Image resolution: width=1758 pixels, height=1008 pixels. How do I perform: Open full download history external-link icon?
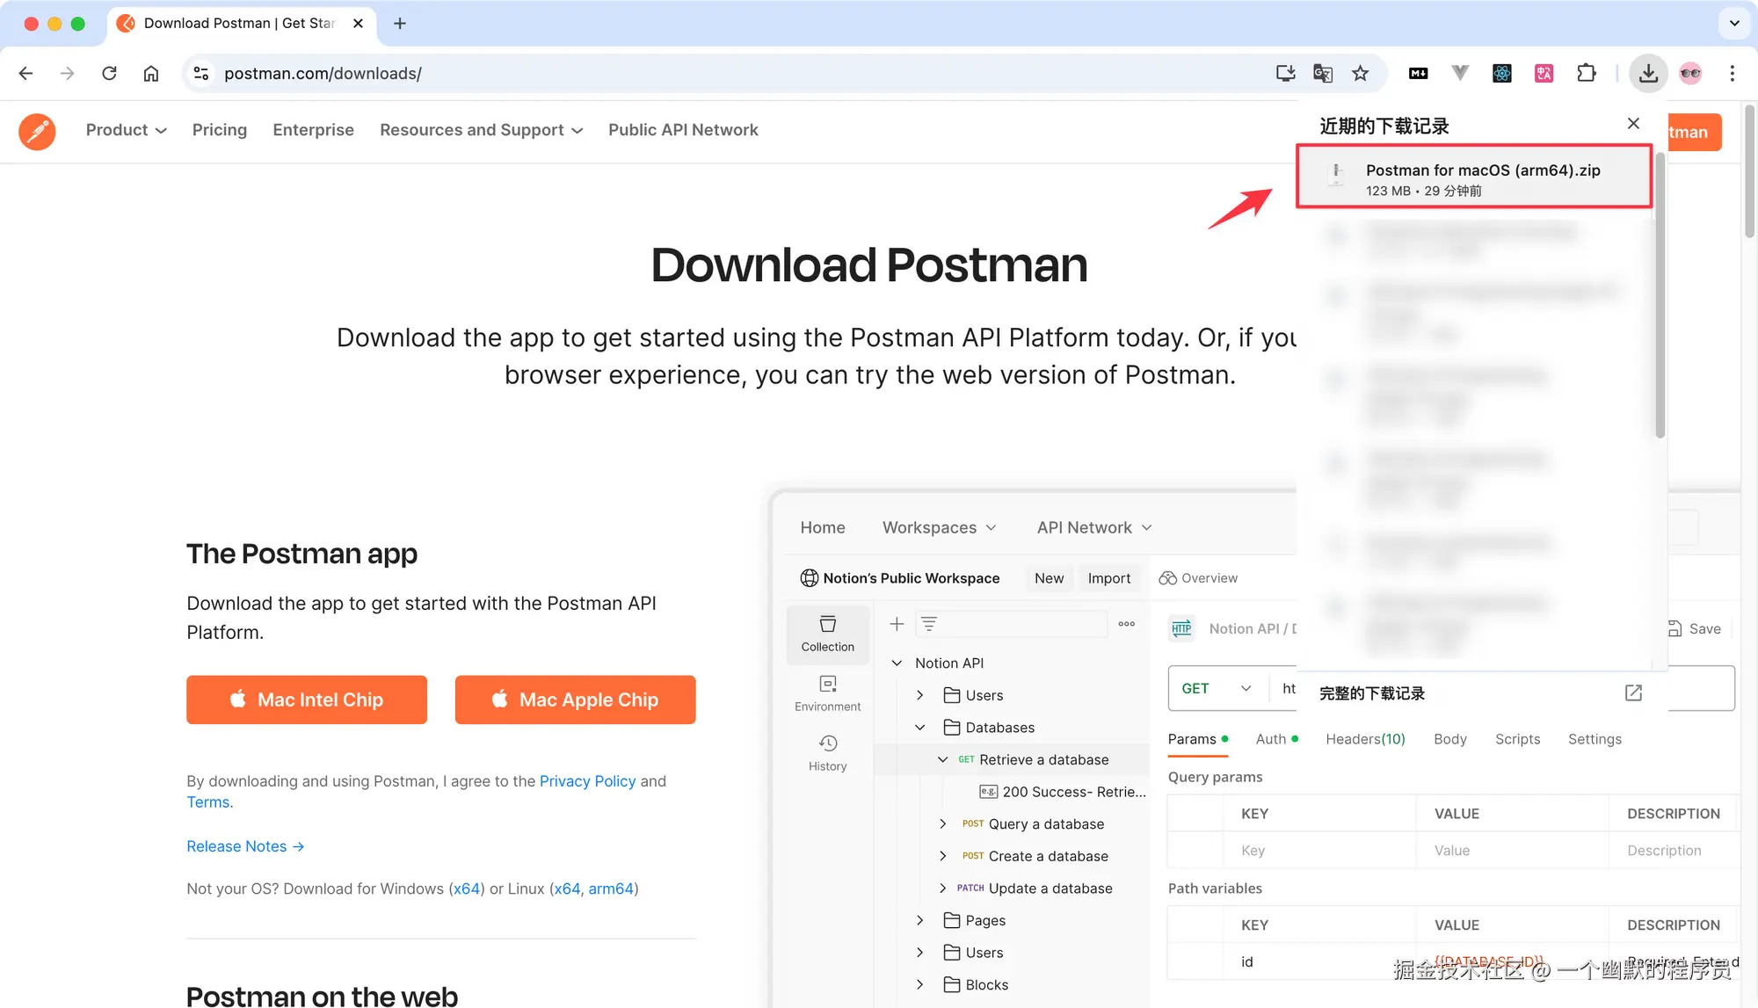(x=1633, y=693)
